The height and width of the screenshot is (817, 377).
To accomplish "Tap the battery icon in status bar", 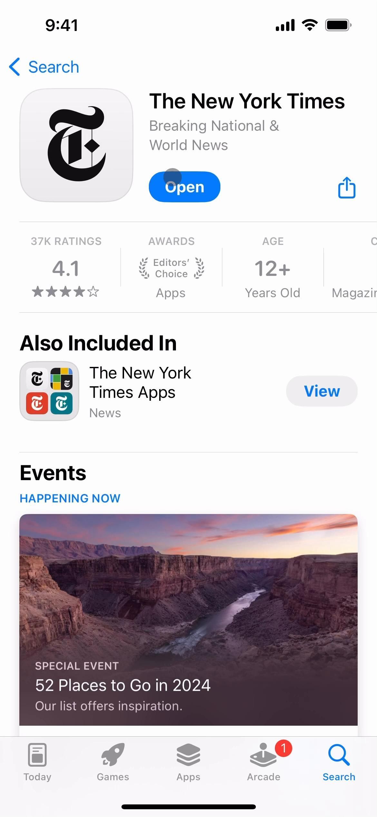I will [x=338, y=25].
